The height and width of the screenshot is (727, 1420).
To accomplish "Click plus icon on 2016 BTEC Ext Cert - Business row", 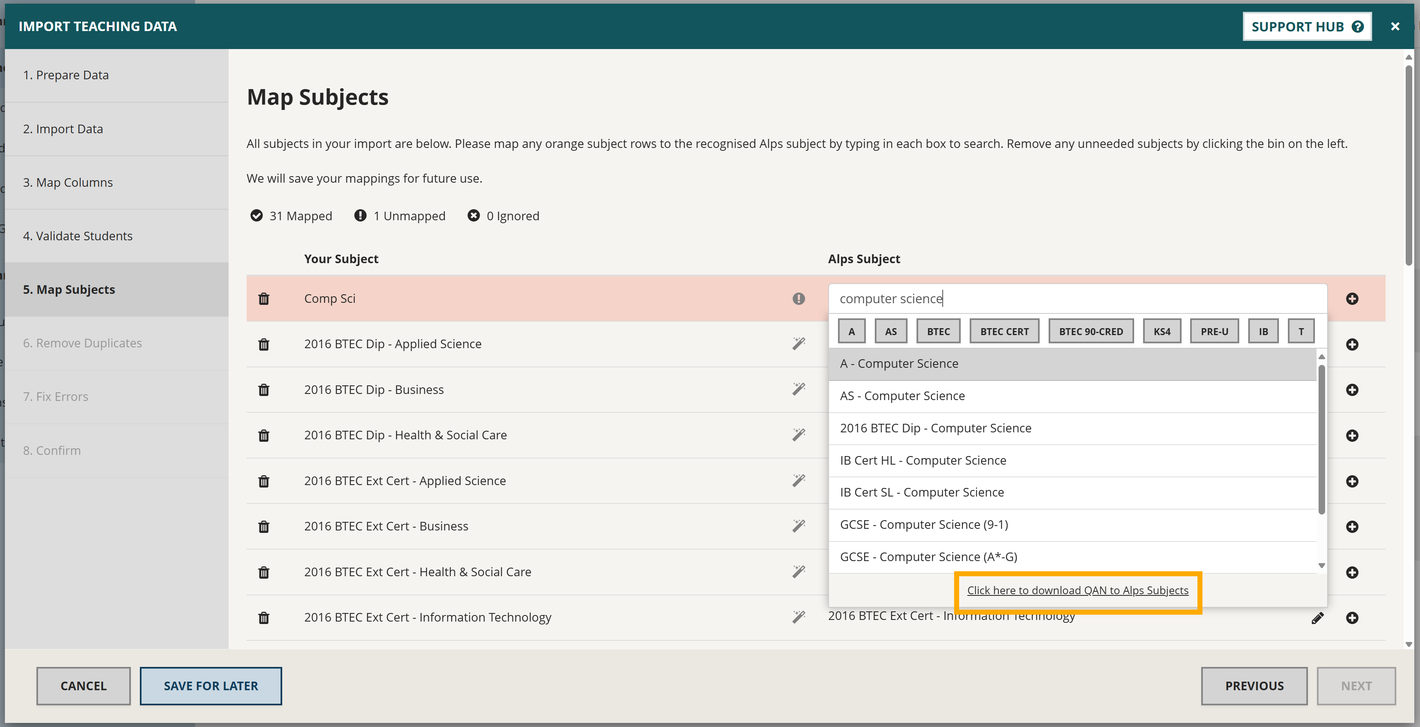I will click(x=1352, y=526).
